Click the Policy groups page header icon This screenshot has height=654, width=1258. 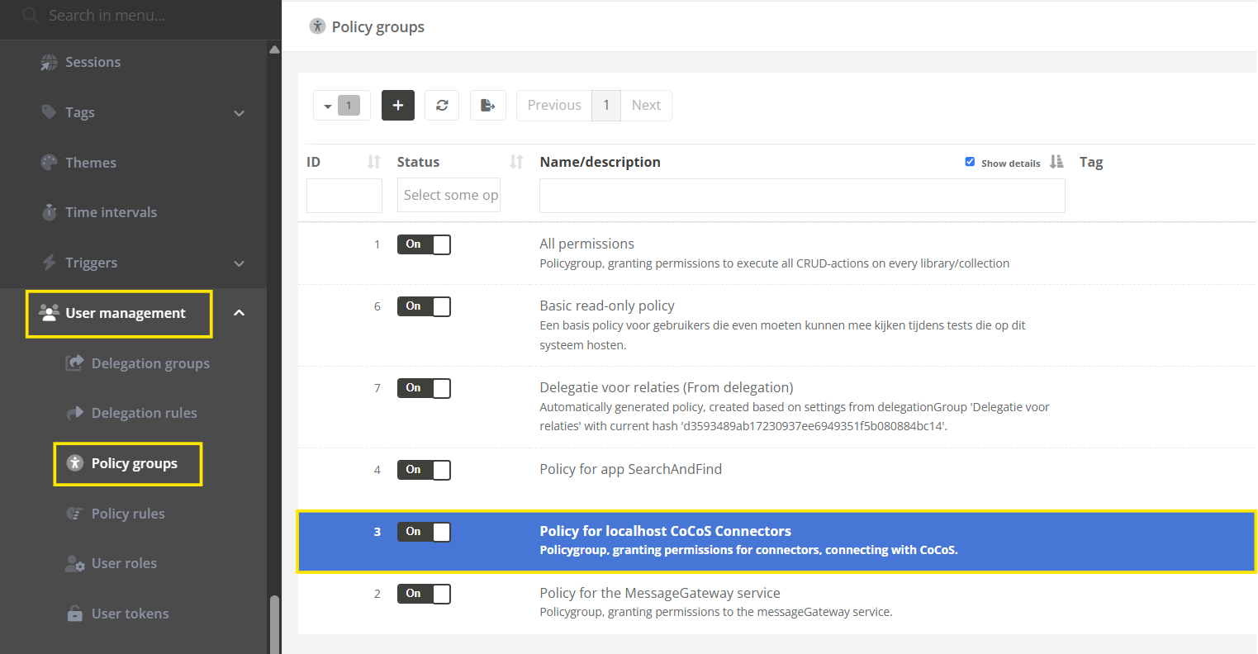[x=317, y=26]
